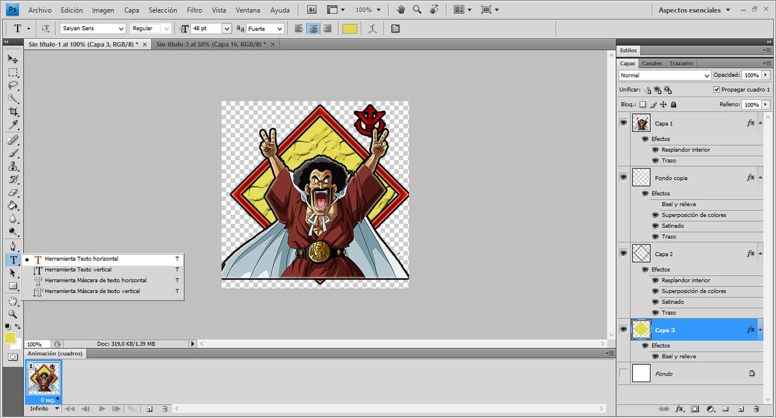Image resolution: width=776 pixels, height=418 pixels.
Task: Open the text color swatch
Action: pos(350,28)
